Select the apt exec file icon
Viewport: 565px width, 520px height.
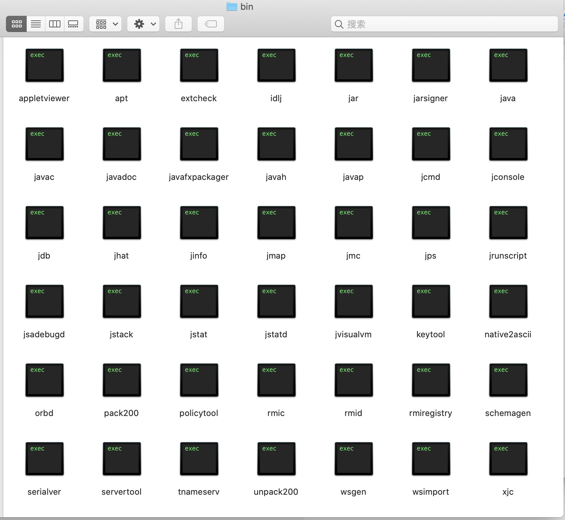[x=122, y=65]
